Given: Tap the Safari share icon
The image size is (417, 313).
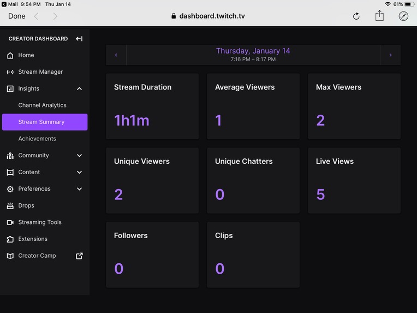Looking at the screenshot, I should [x=379, y=15].
